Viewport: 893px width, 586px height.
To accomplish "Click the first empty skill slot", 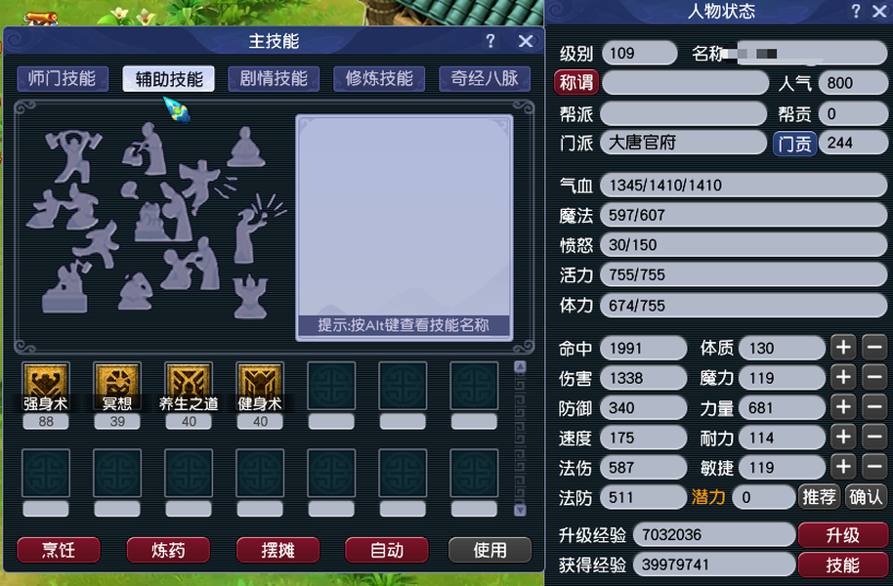I will click(331, 386).
